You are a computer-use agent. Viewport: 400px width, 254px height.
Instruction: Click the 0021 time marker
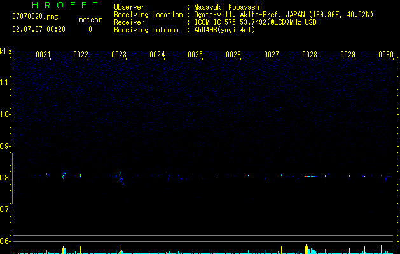[x=43, y=55]
